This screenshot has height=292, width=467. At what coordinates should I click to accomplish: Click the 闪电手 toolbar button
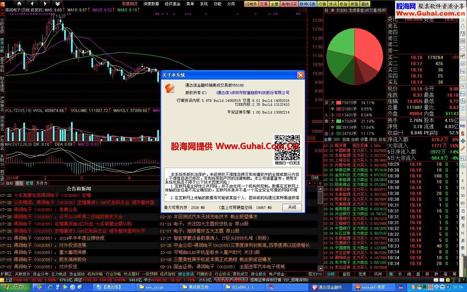tap(251, 4)
